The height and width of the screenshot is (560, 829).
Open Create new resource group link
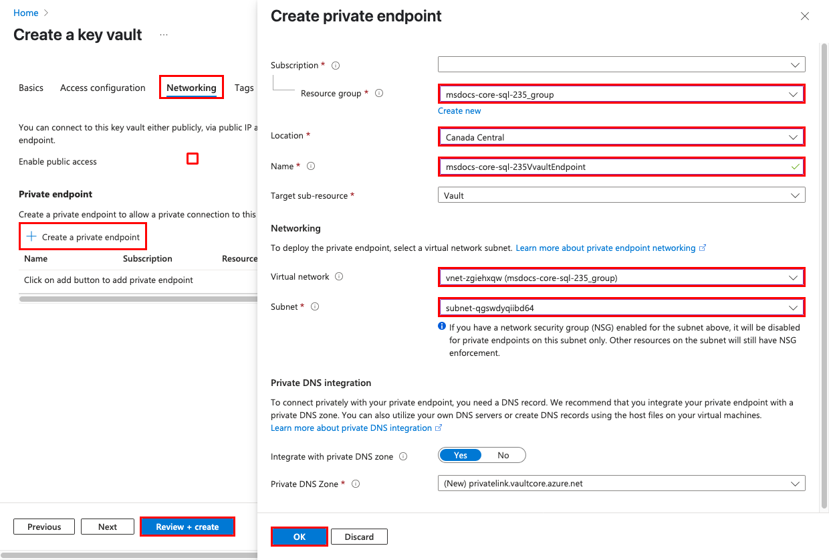pyautogui.click(x=459, y=110)
